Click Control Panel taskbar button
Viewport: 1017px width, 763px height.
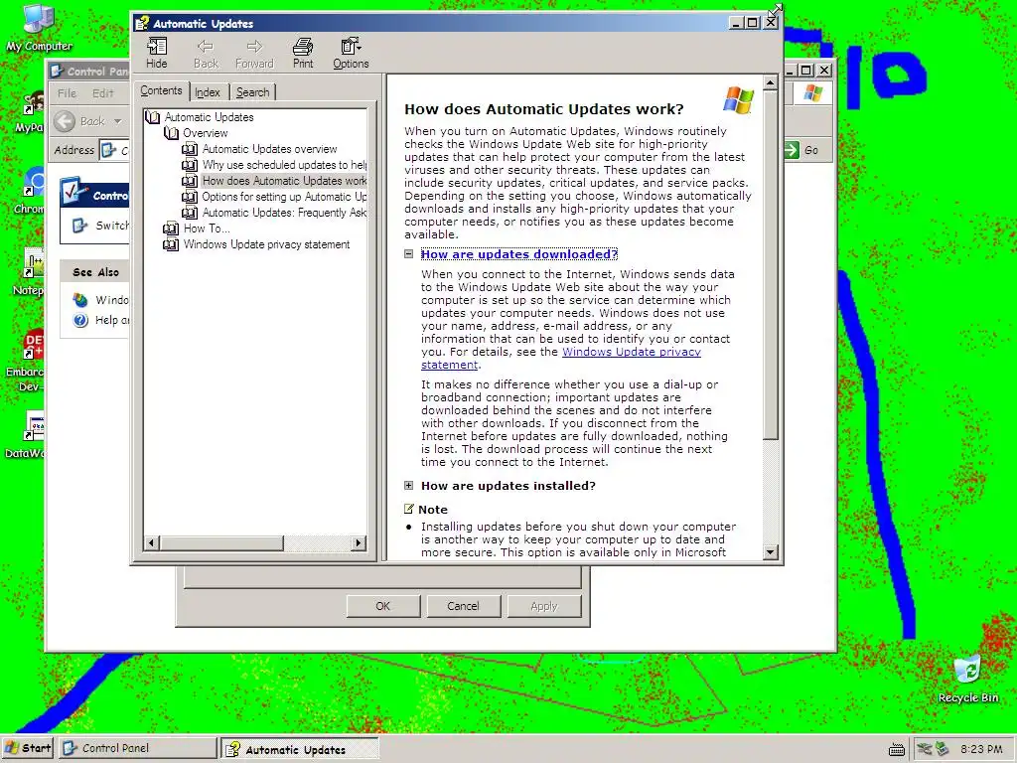(x=137, y=748)
